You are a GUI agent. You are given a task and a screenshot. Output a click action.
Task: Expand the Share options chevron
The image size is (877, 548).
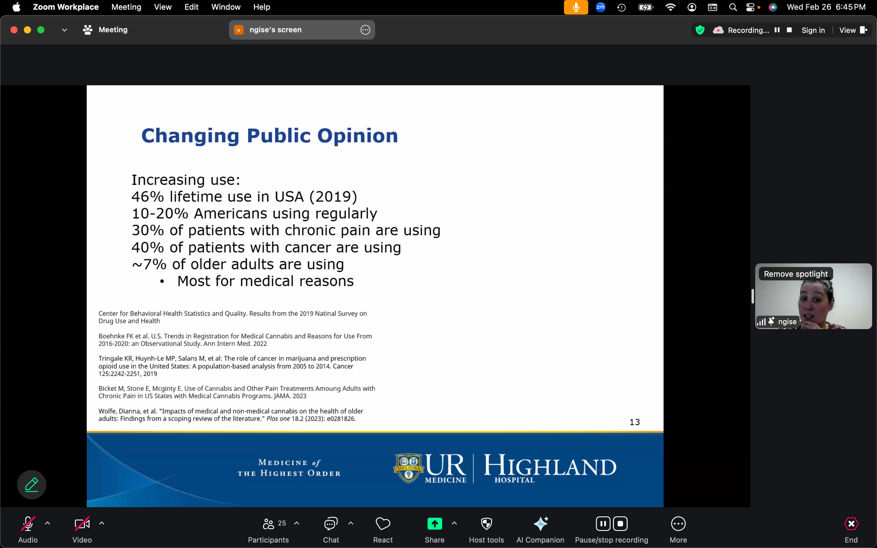tap(454, 523)
